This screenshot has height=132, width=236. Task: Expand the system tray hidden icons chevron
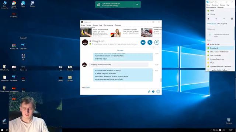pos(211,130)
